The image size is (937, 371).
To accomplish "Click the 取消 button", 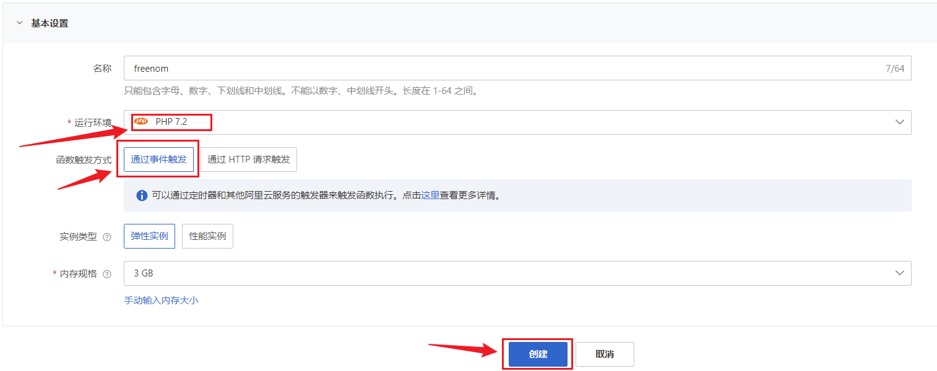I will 605,354.
